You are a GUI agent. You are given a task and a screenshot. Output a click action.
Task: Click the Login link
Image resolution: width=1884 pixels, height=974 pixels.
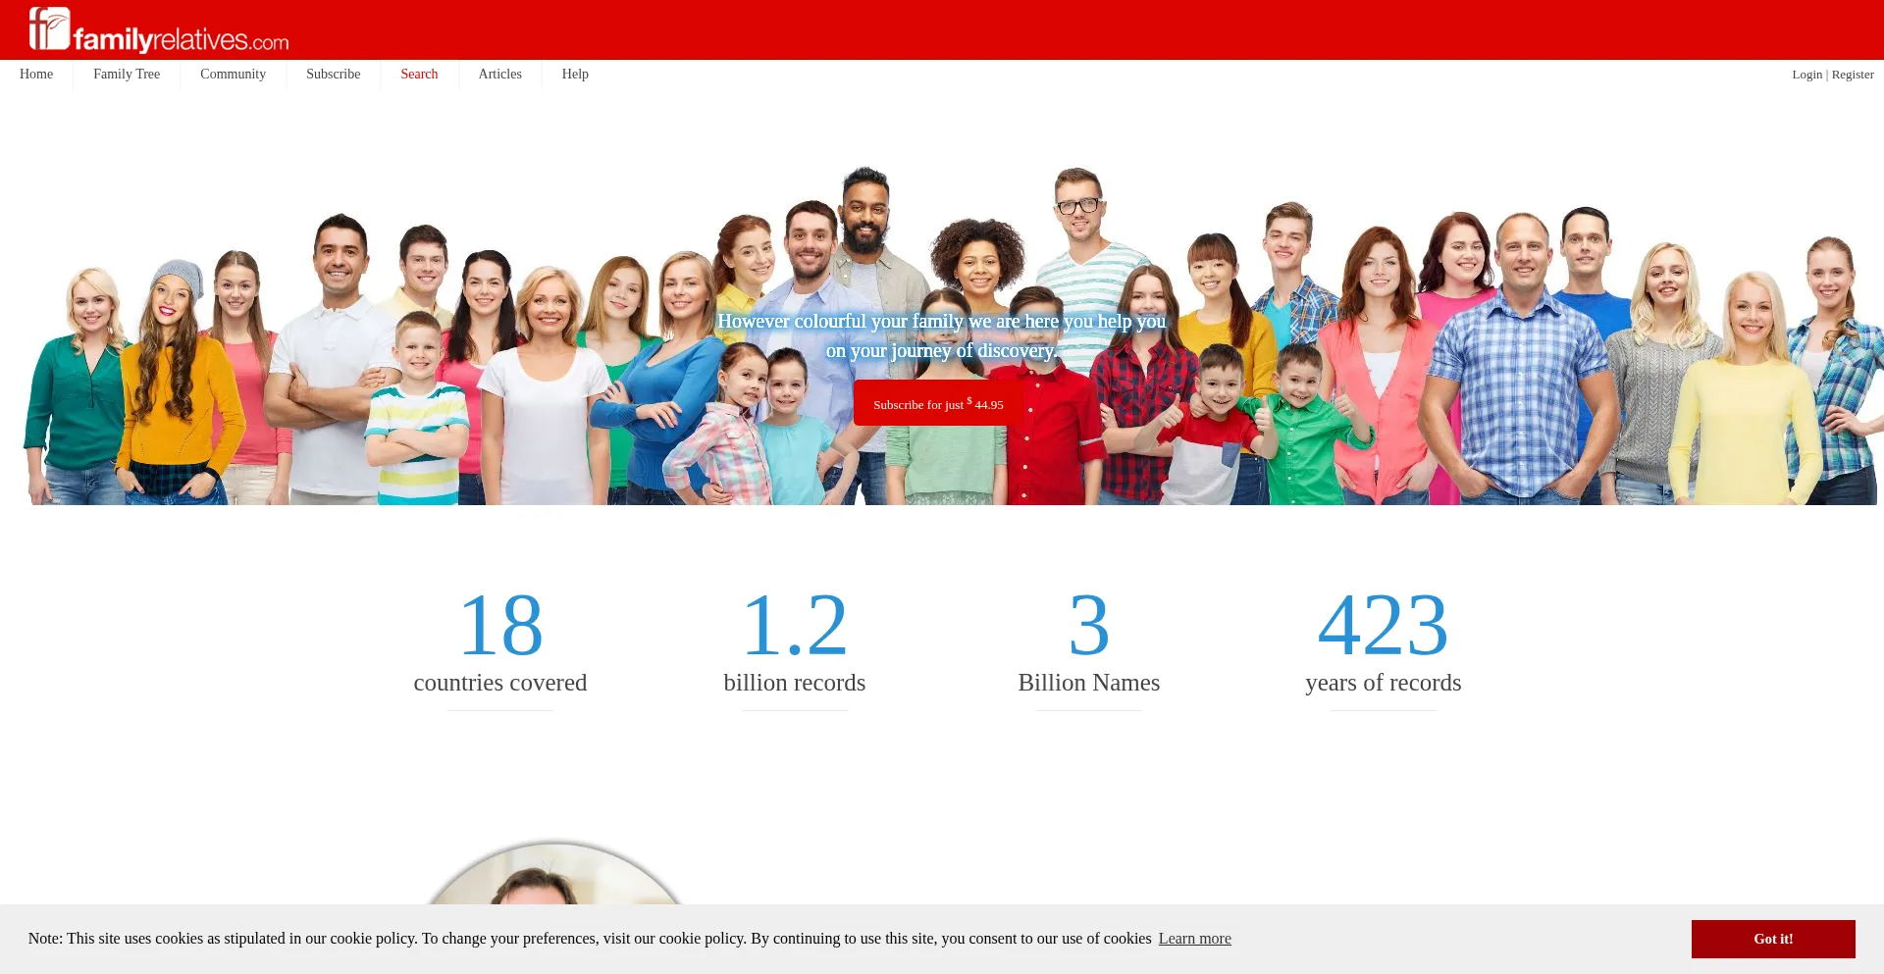(x=1806, y=75)
